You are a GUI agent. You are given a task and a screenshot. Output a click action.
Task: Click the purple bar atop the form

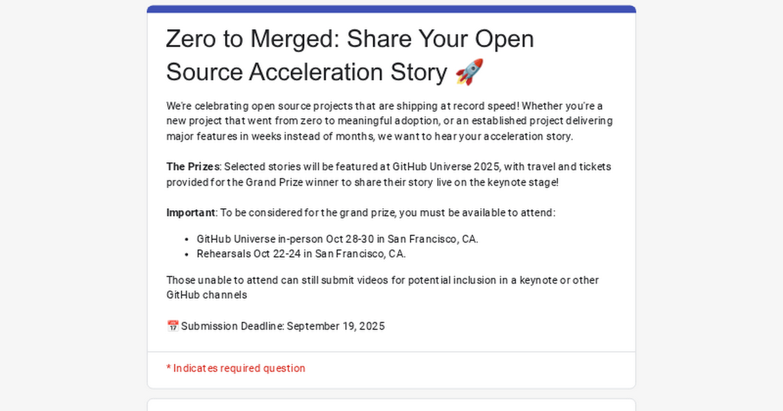(x=391, y=9)
